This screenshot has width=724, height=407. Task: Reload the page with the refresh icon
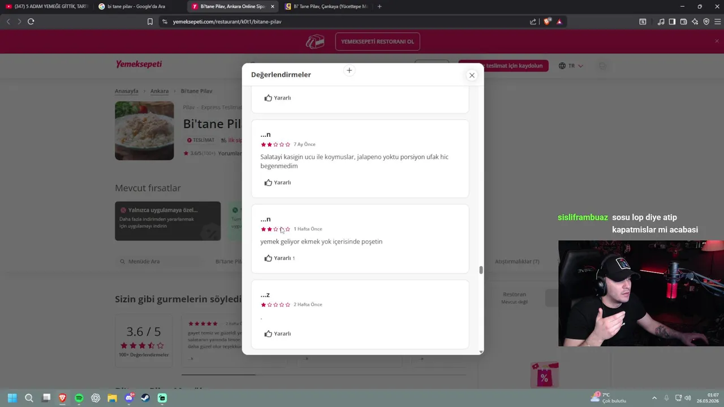click(31, 21)
